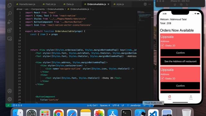Viewport: 206px width, 116px height.
Task: Open Notes from the Dock
Action: point(86,113)
